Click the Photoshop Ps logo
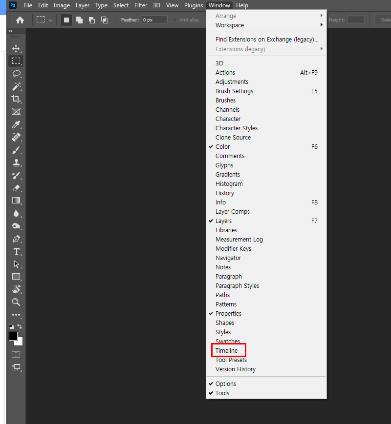Image resolution: width=391 pixels, height=424 pixels. click(13, 5)
